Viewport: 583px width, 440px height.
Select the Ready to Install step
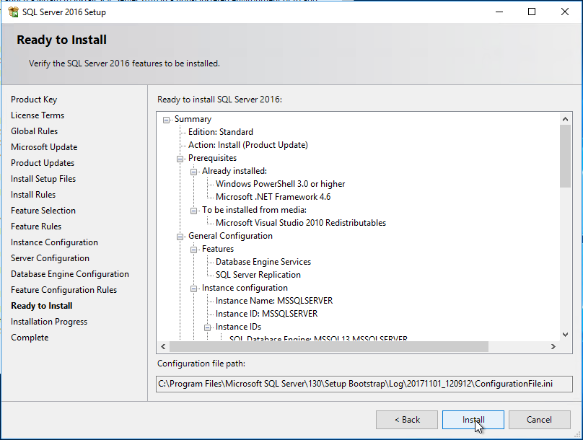tap(42, 306)
